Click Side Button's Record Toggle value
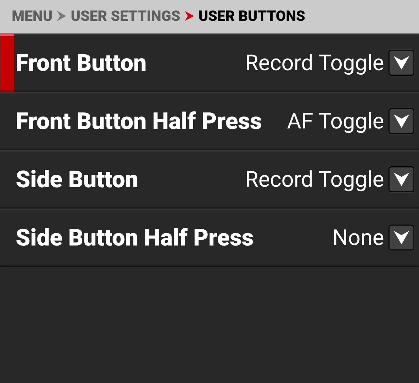 [x=314, y=179]
